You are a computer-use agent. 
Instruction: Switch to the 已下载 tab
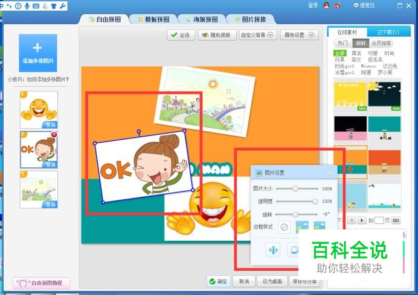click(388, 32)
